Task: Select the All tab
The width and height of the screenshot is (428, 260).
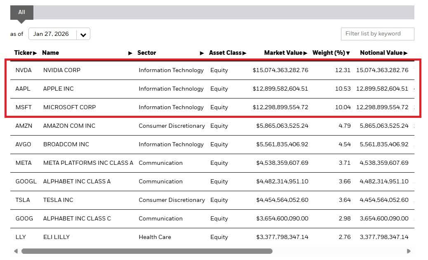Action: click(x=21, y=12)
